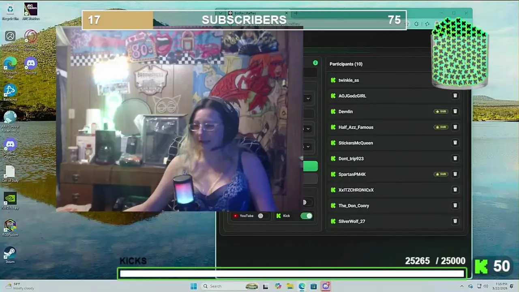Open Windows Start menu

coord(194,286)
